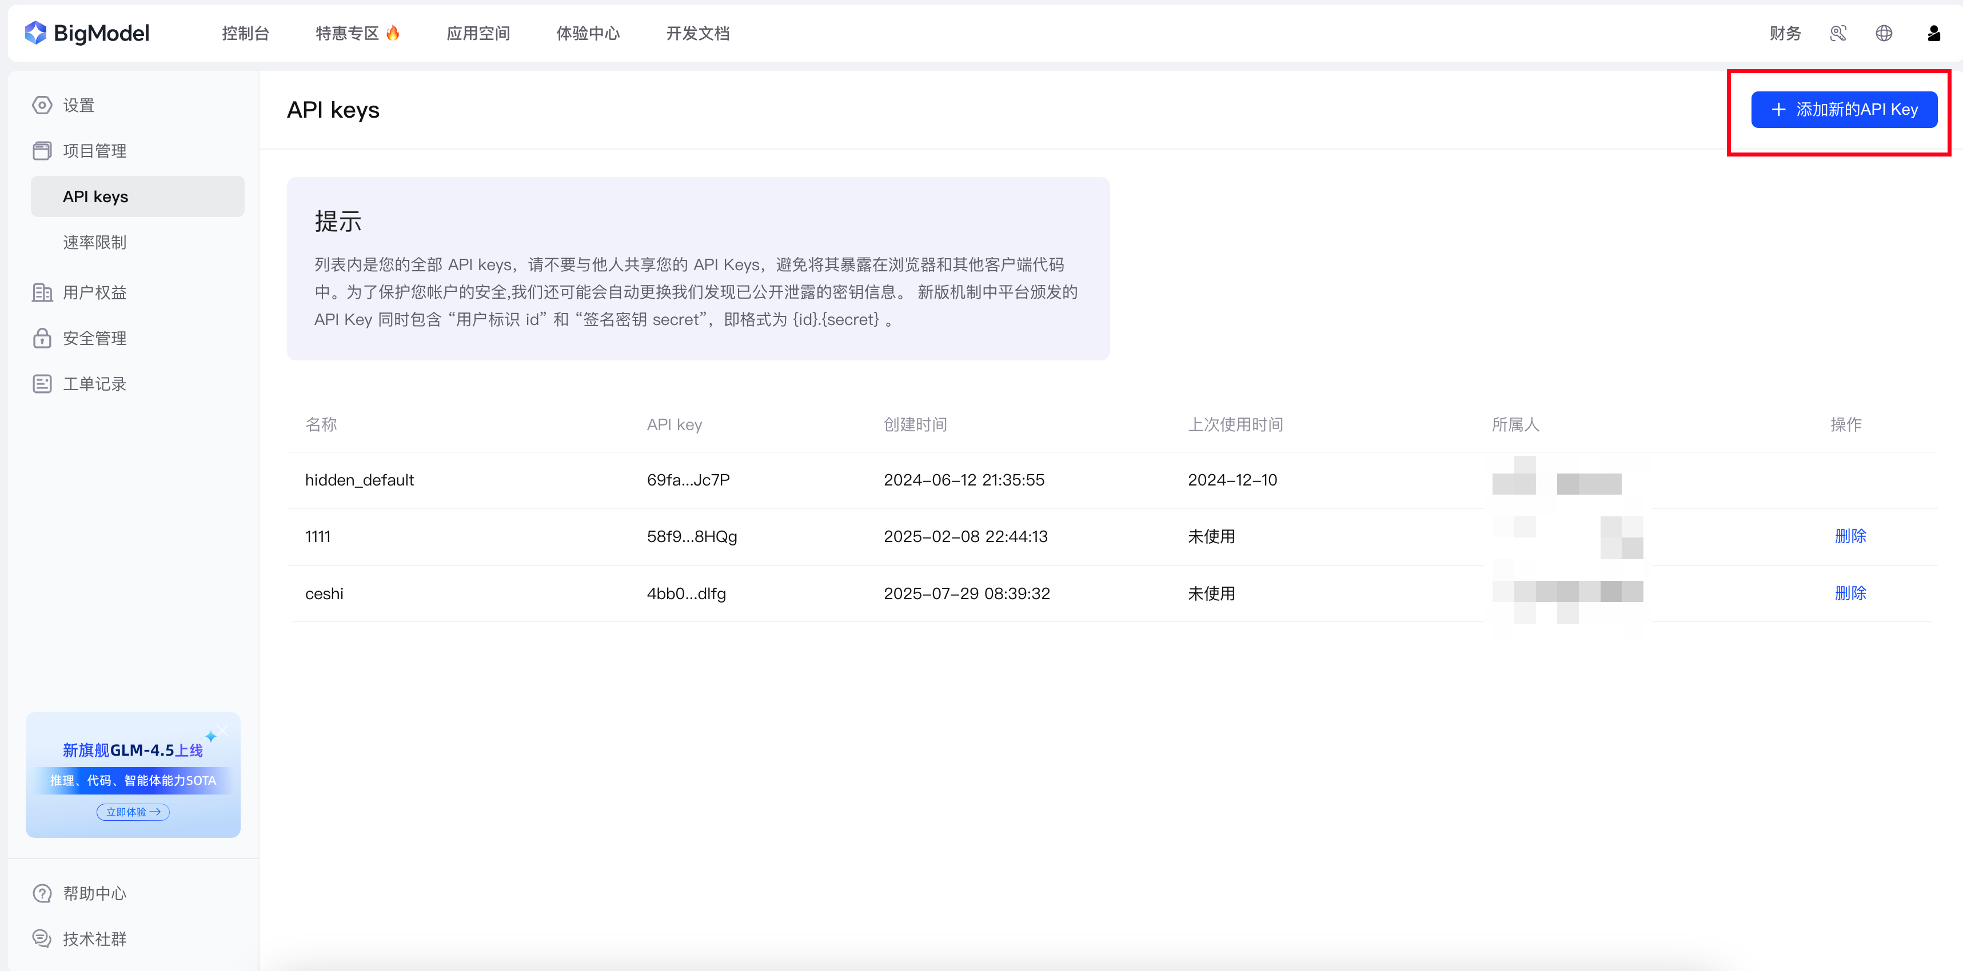Click the 69fa...Jc7P API key value
This screenshot has width=1963, height=971.
[x=687, y=480]
